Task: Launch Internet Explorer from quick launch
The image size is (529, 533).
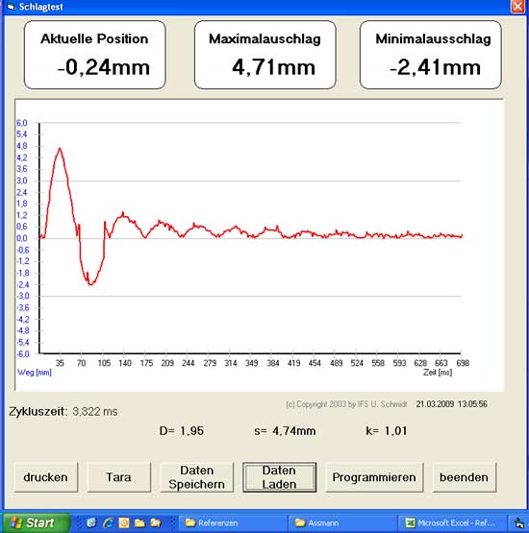Action: coord(109,522)
